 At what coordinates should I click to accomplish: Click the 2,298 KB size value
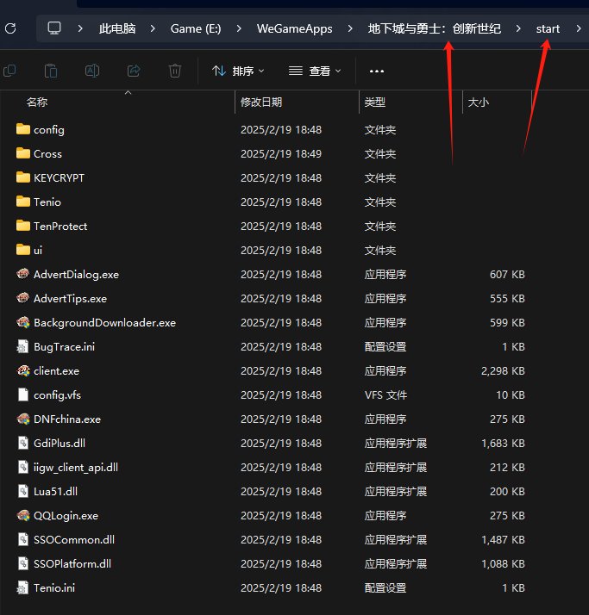[503, 371]
